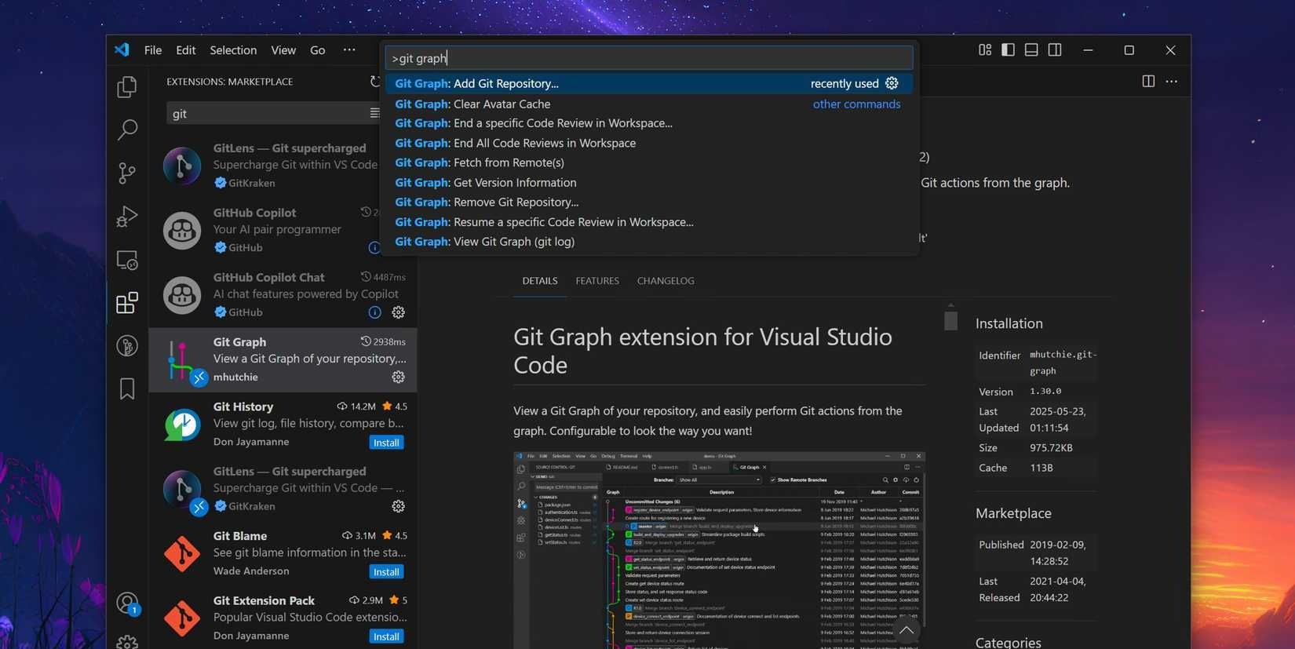Run Git Graph: Add Git Repository command
1295x649 pixels.
(x=648, y=83)
